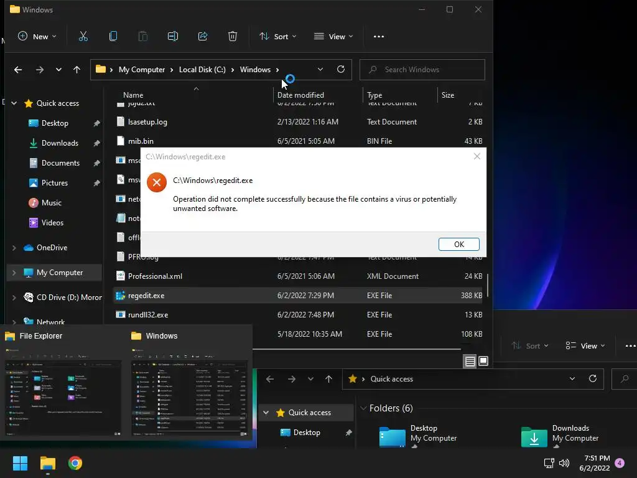The width and height of the screenshot is (637, 478).
Task: Open recent locations dropdown chevron
Action: point(58,70)
